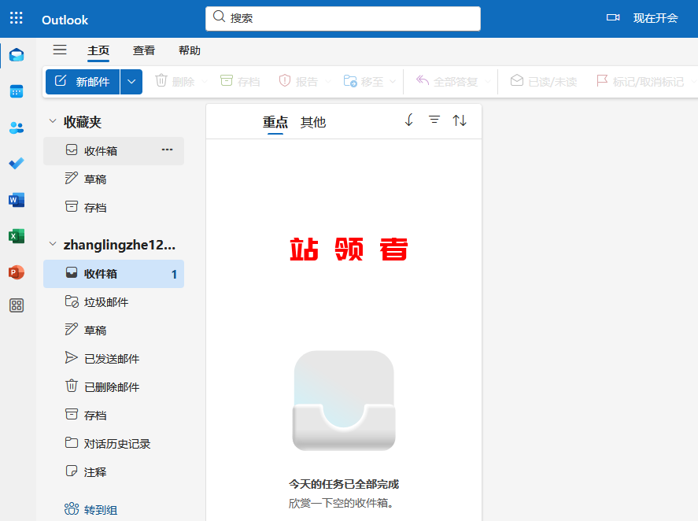Toggle the sort order arrows icon

pyautogui.click(x=460, y=120)
